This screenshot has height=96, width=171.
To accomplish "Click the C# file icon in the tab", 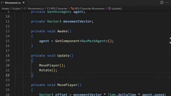I will point(2,3).
